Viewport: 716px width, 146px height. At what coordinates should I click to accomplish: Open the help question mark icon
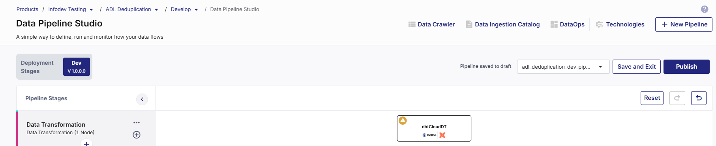[x=705, y=9]
